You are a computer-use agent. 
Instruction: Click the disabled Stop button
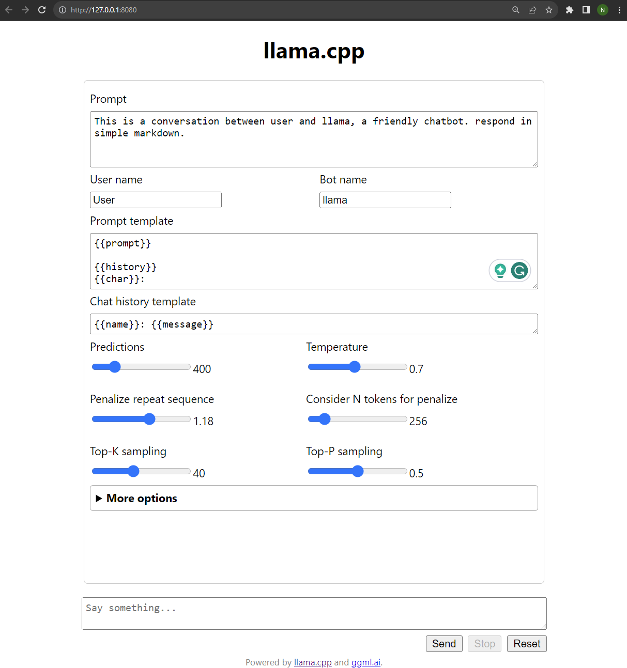484,644
